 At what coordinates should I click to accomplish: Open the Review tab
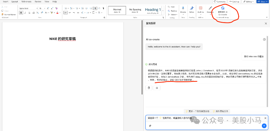pos(38,1)
